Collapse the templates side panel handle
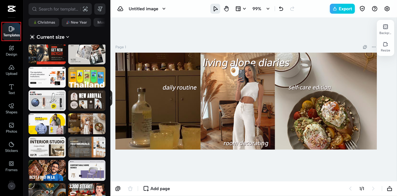Image resolution: width=397 pixels, height=196 pixels. pos(111,98)
